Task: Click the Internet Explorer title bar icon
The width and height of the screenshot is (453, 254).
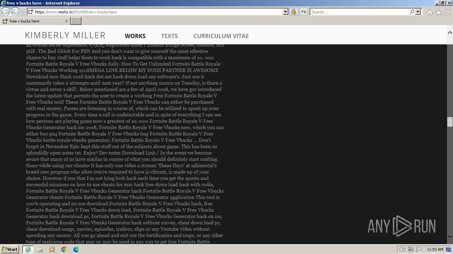Action: pyautogui.click(x=4, y=3)
